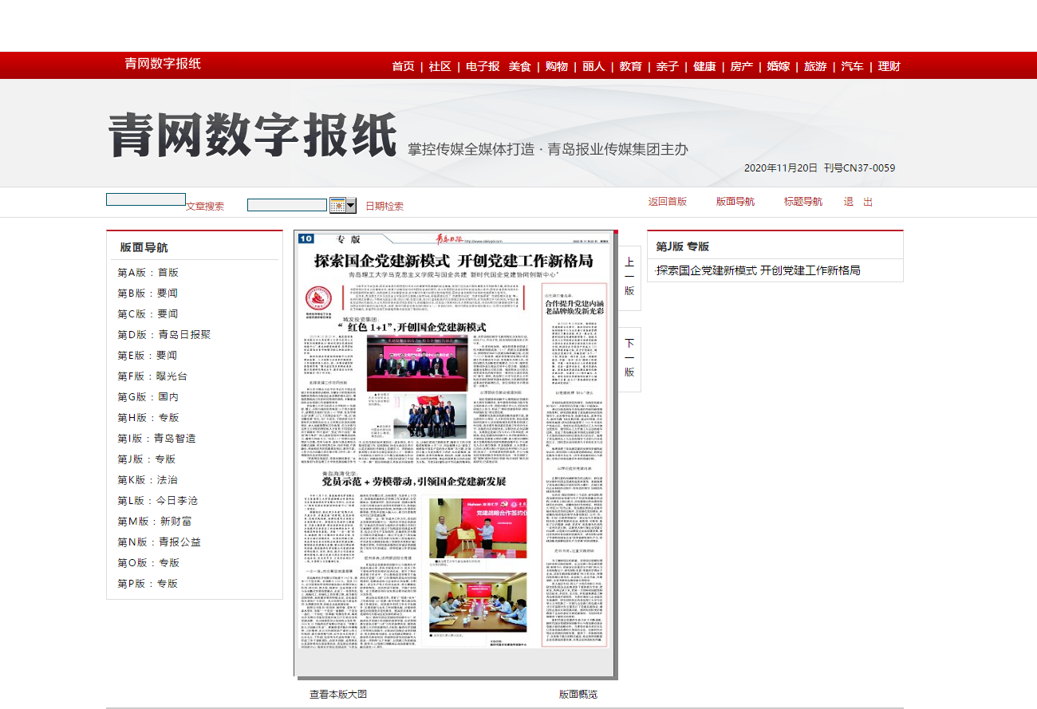Click 返回首页 link
This screenshot has width=1037, height=709.
[667, 202]
